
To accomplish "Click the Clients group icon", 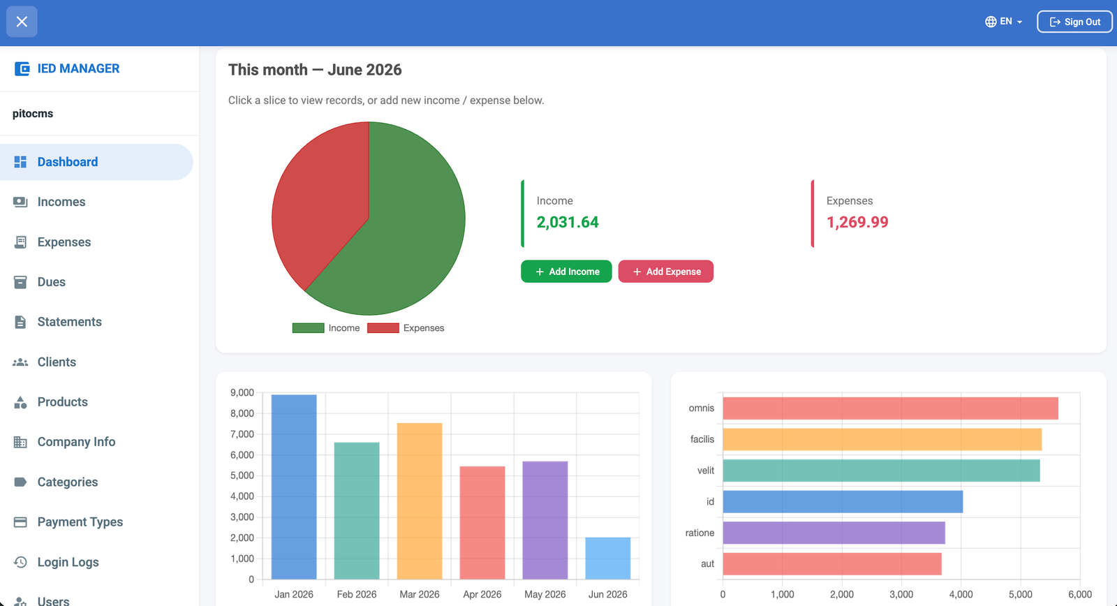I will coord(20,362).
